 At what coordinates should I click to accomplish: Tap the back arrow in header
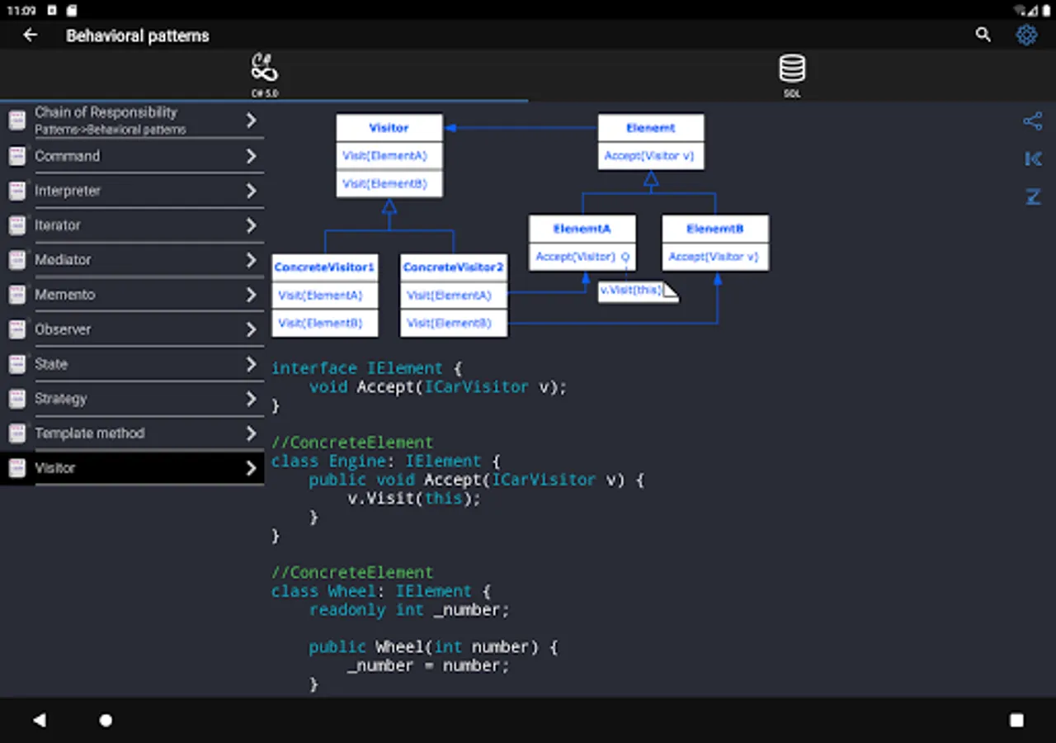tap(31, 35)
